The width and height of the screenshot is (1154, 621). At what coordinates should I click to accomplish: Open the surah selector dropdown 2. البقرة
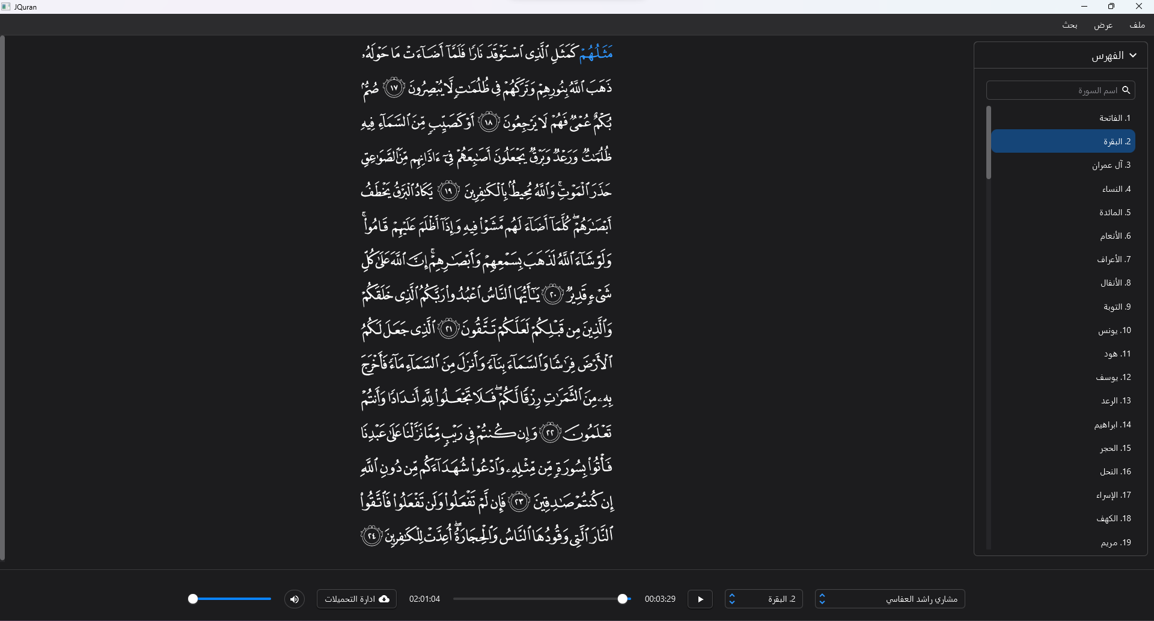pos(764,599)
